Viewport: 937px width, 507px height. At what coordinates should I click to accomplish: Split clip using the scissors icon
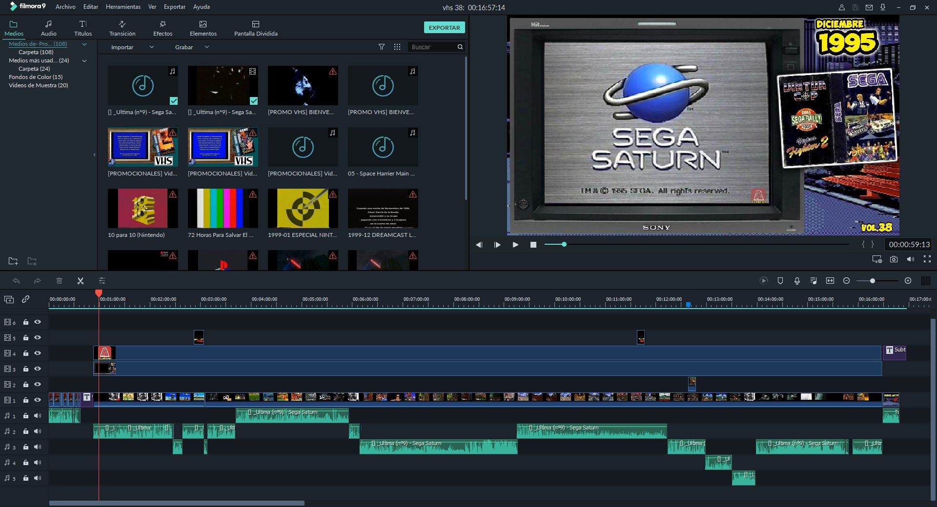coord(81,281)
